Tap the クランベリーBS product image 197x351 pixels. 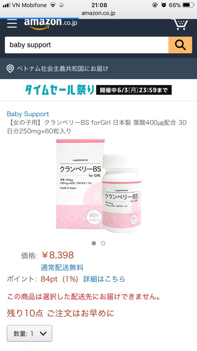pos(98,186)
